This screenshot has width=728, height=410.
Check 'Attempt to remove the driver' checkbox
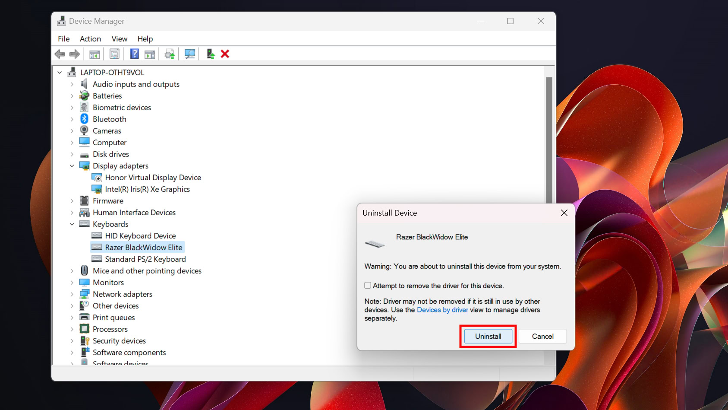coord(368,286)
